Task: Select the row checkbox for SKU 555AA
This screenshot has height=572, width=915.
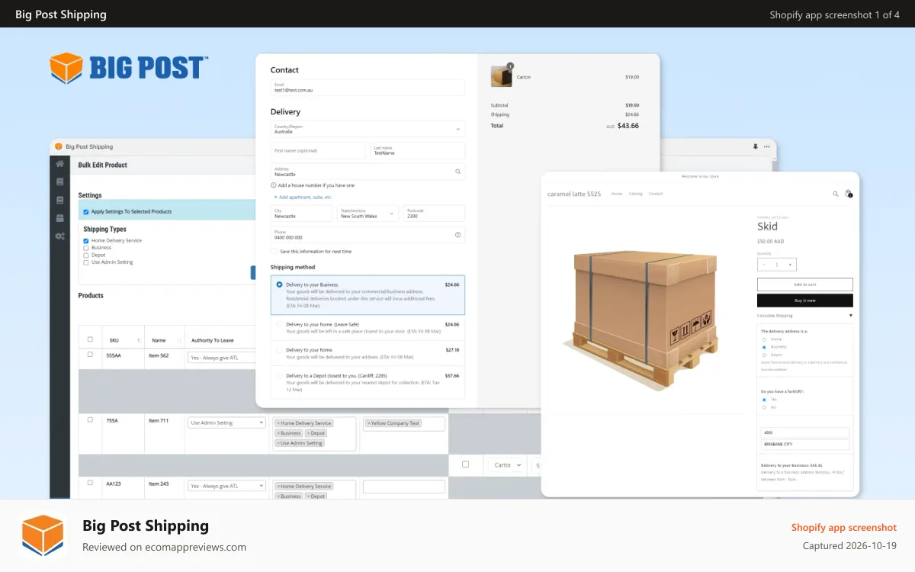Action: point(90,355)
